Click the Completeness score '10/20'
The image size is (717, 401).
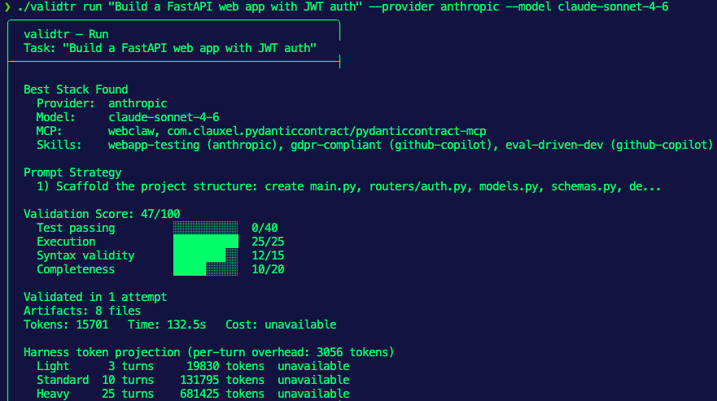pyautogui.click(x=268, y=269)
